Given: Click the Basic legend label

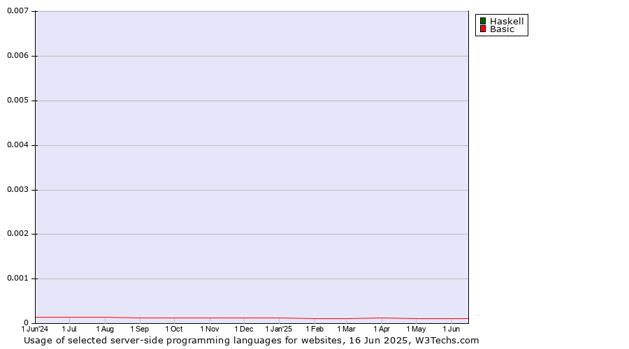Looking at the screenshot, I should pos(502,29).
